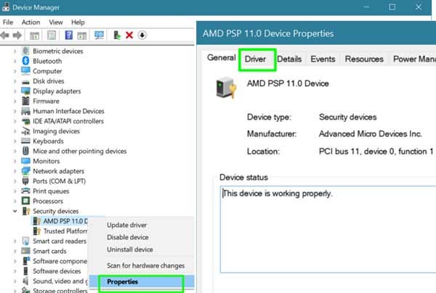
Task: Click the Firmware category icon
Action: click(25, 101)
